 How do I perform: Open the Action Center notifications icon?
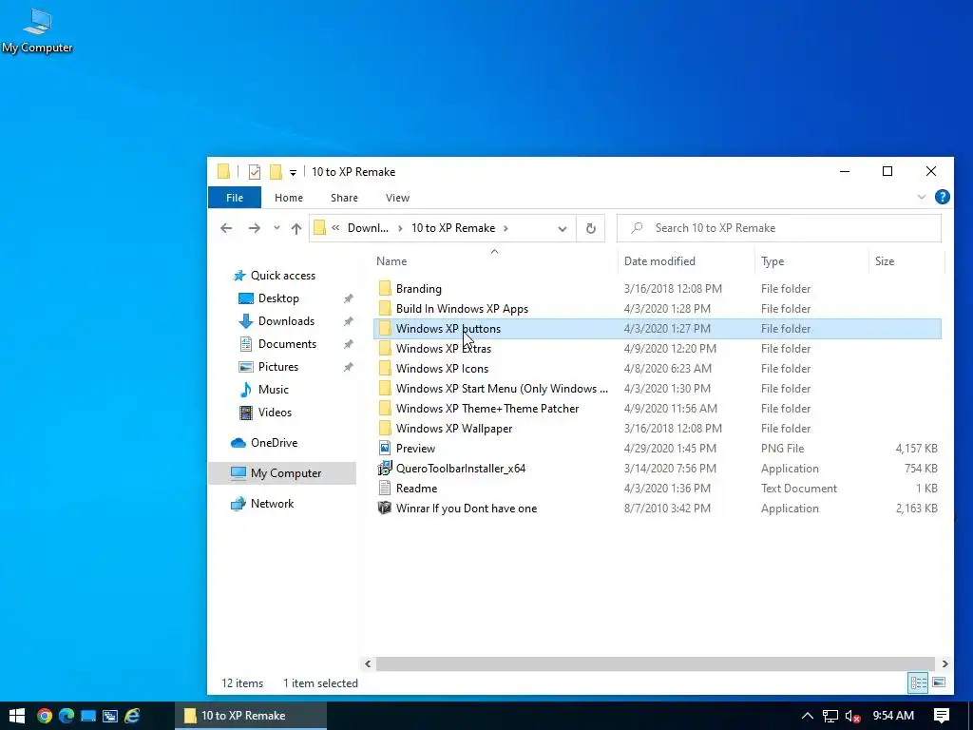point(942,716)
